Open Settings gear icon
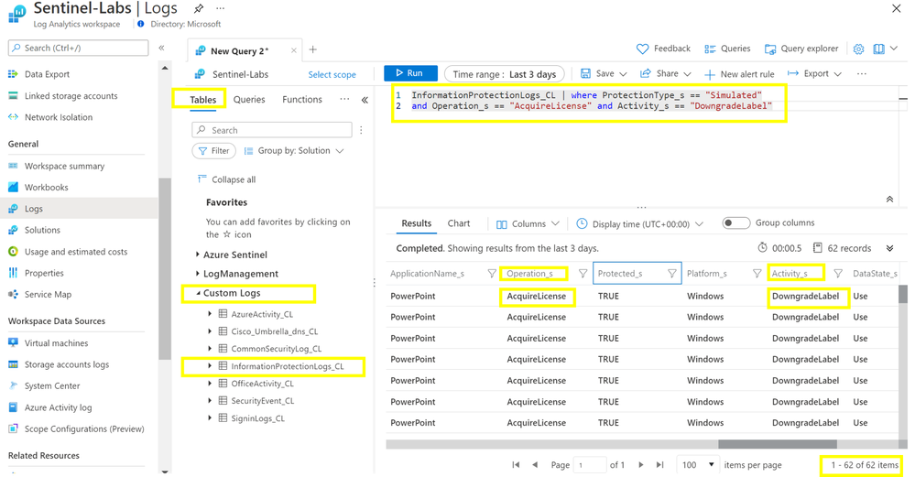 (x=858, y=49)
